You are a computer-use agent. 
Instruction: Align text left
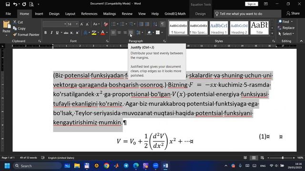113,33
